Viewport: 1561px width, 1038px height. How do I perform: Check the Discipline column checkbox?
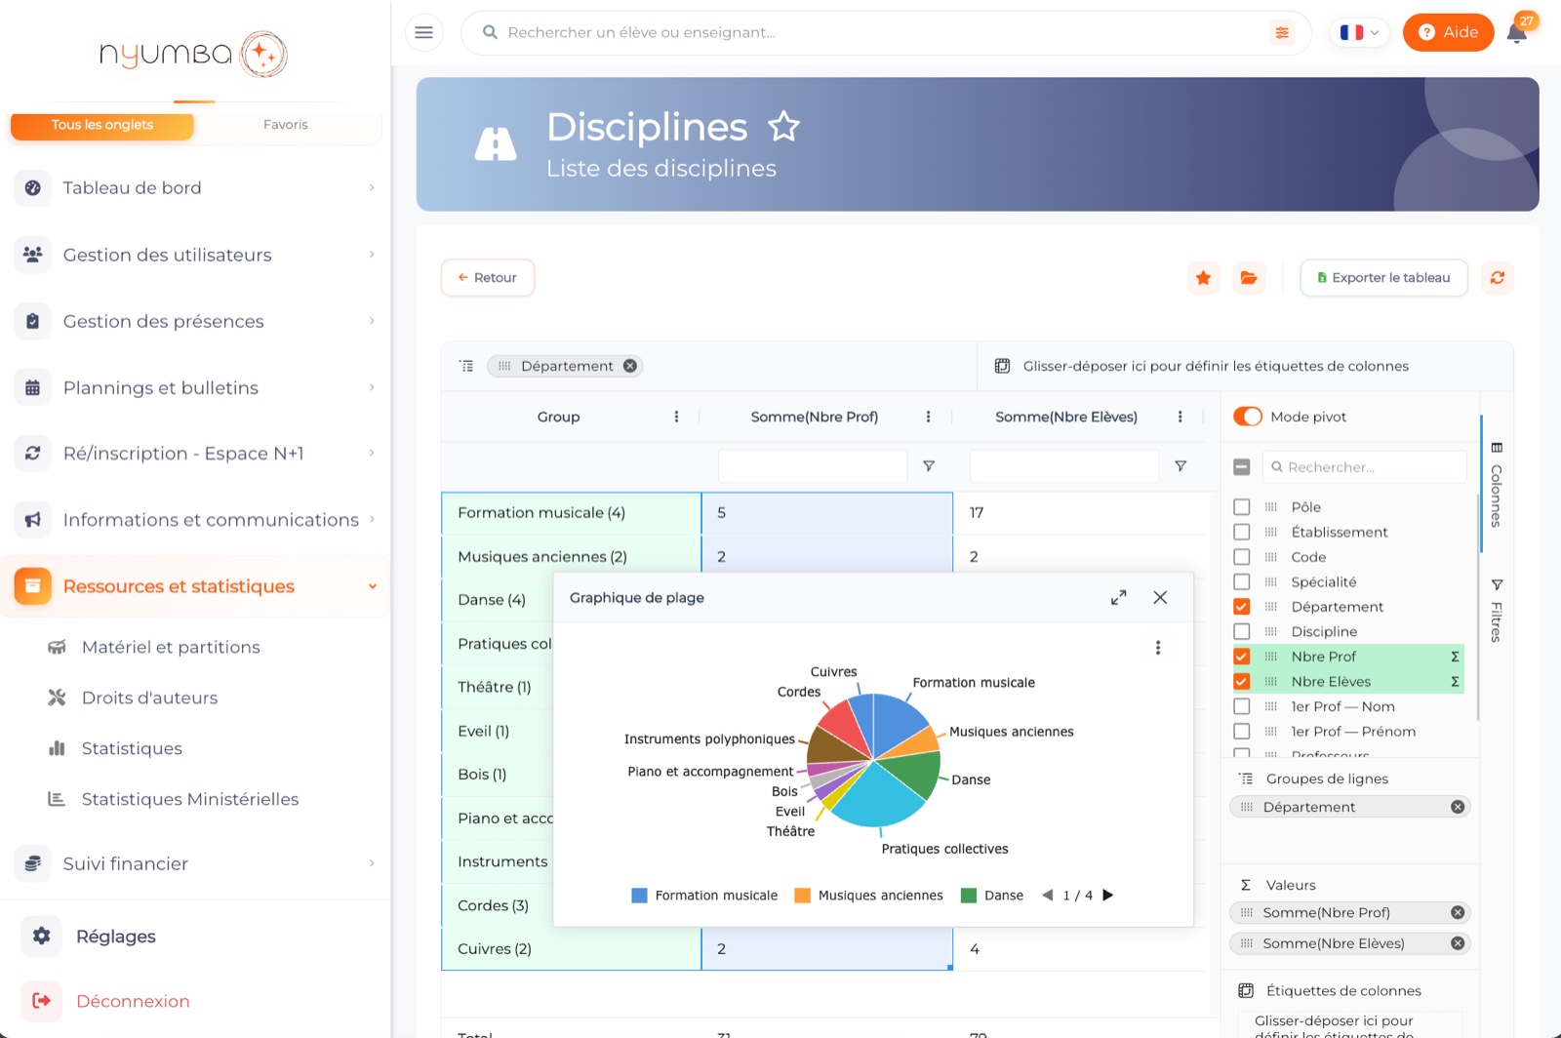(x=1242, y=631)
